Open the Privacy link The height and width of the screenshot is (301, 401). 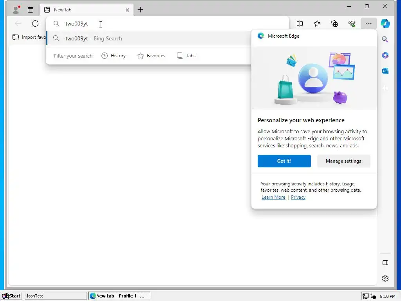(x=298, y=197)
